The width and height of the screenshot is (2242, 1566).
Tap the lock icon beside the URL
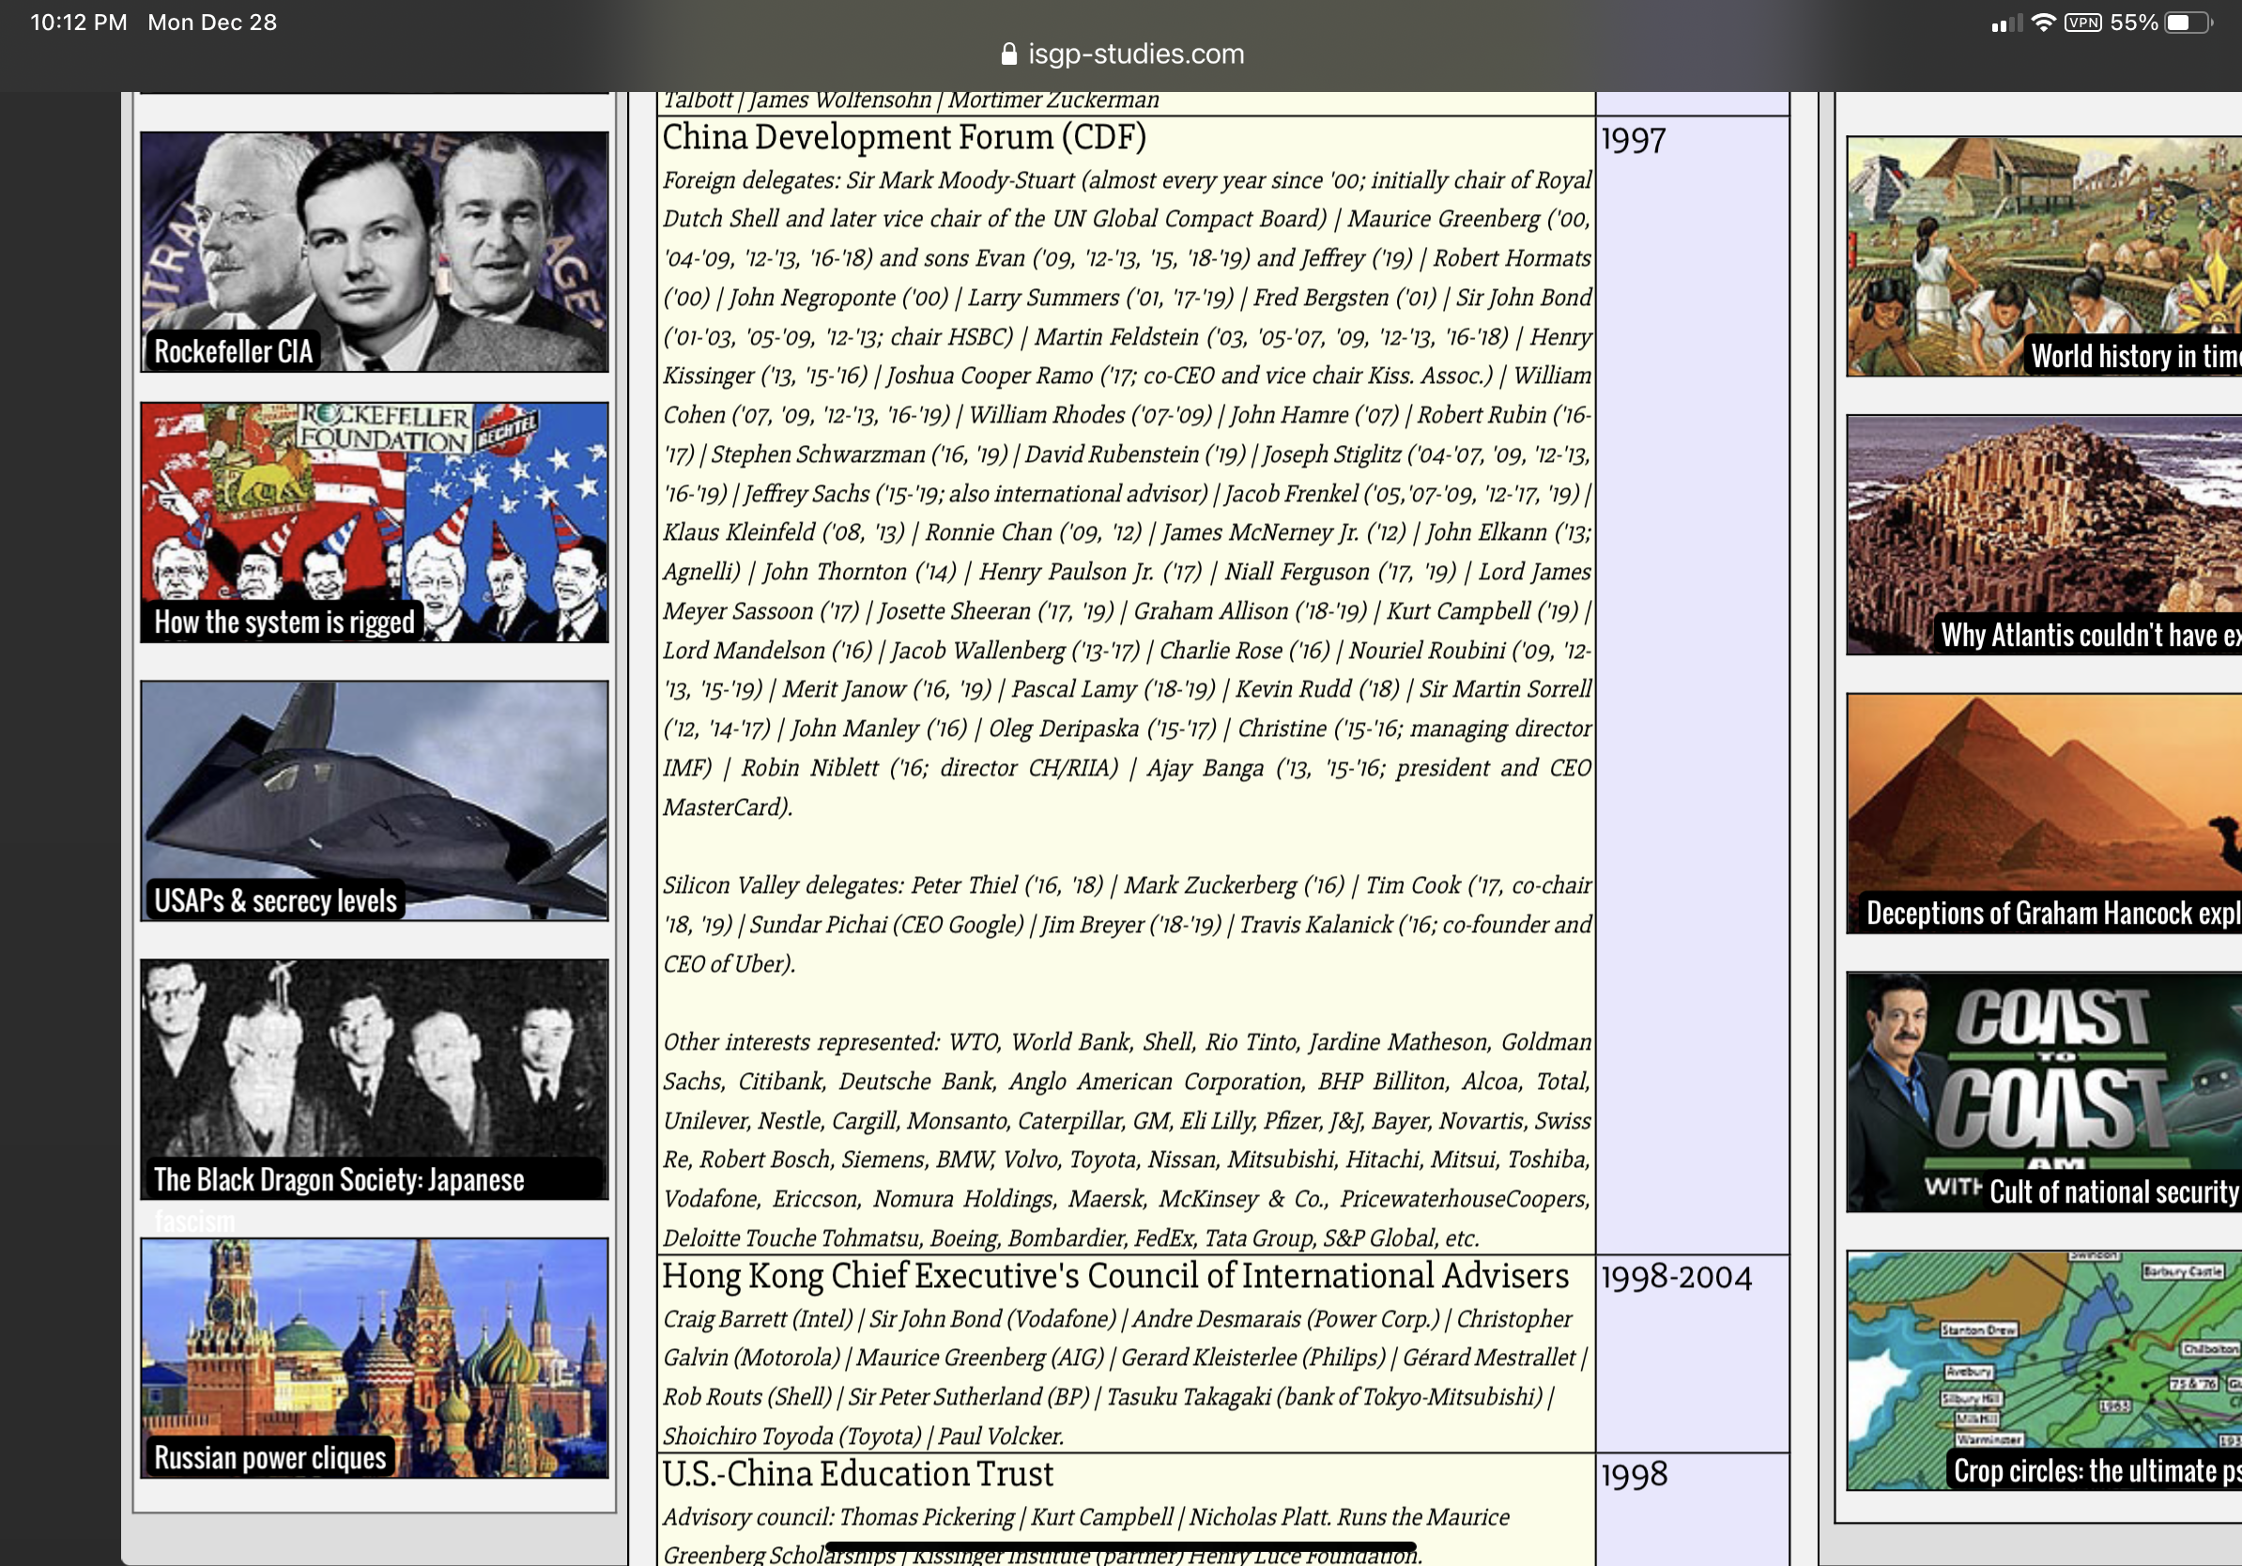1008,54
